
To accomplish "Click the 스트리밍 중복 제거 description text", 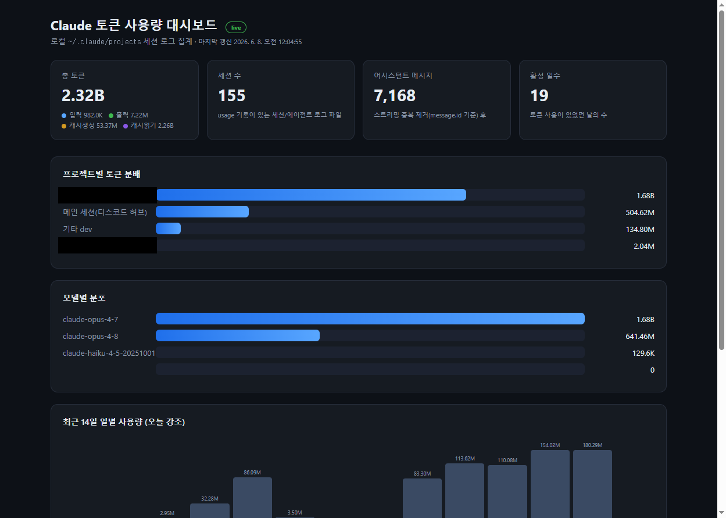I will click(x=430, y=115).
